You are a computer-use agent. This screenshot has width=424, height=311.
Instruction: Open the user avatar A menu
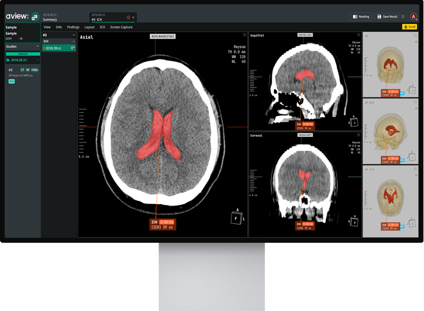click(x=413, y=17)
